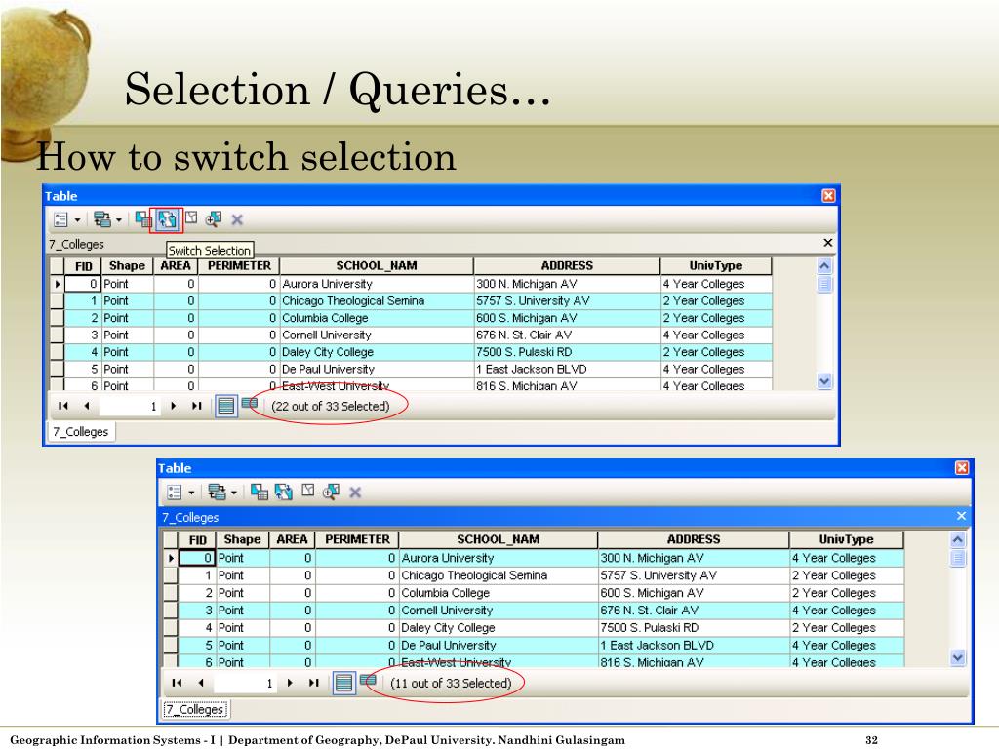Viewport: 999px width, 749px height.
Task: Open Related Tables in the upper Table window
Action: (101, 219)
